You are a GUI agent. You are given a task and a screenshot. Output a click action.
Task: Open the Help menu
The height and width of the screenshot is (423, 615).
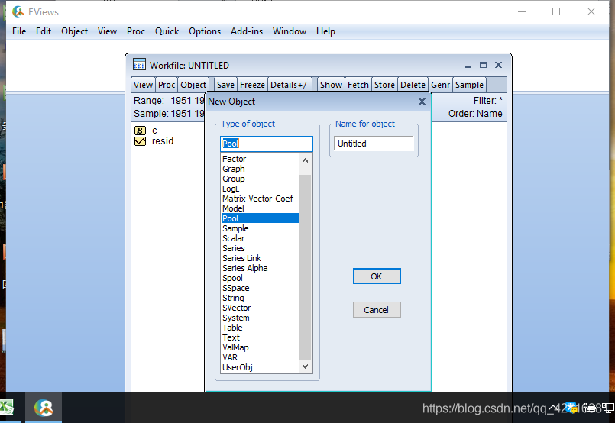(325, 31)
